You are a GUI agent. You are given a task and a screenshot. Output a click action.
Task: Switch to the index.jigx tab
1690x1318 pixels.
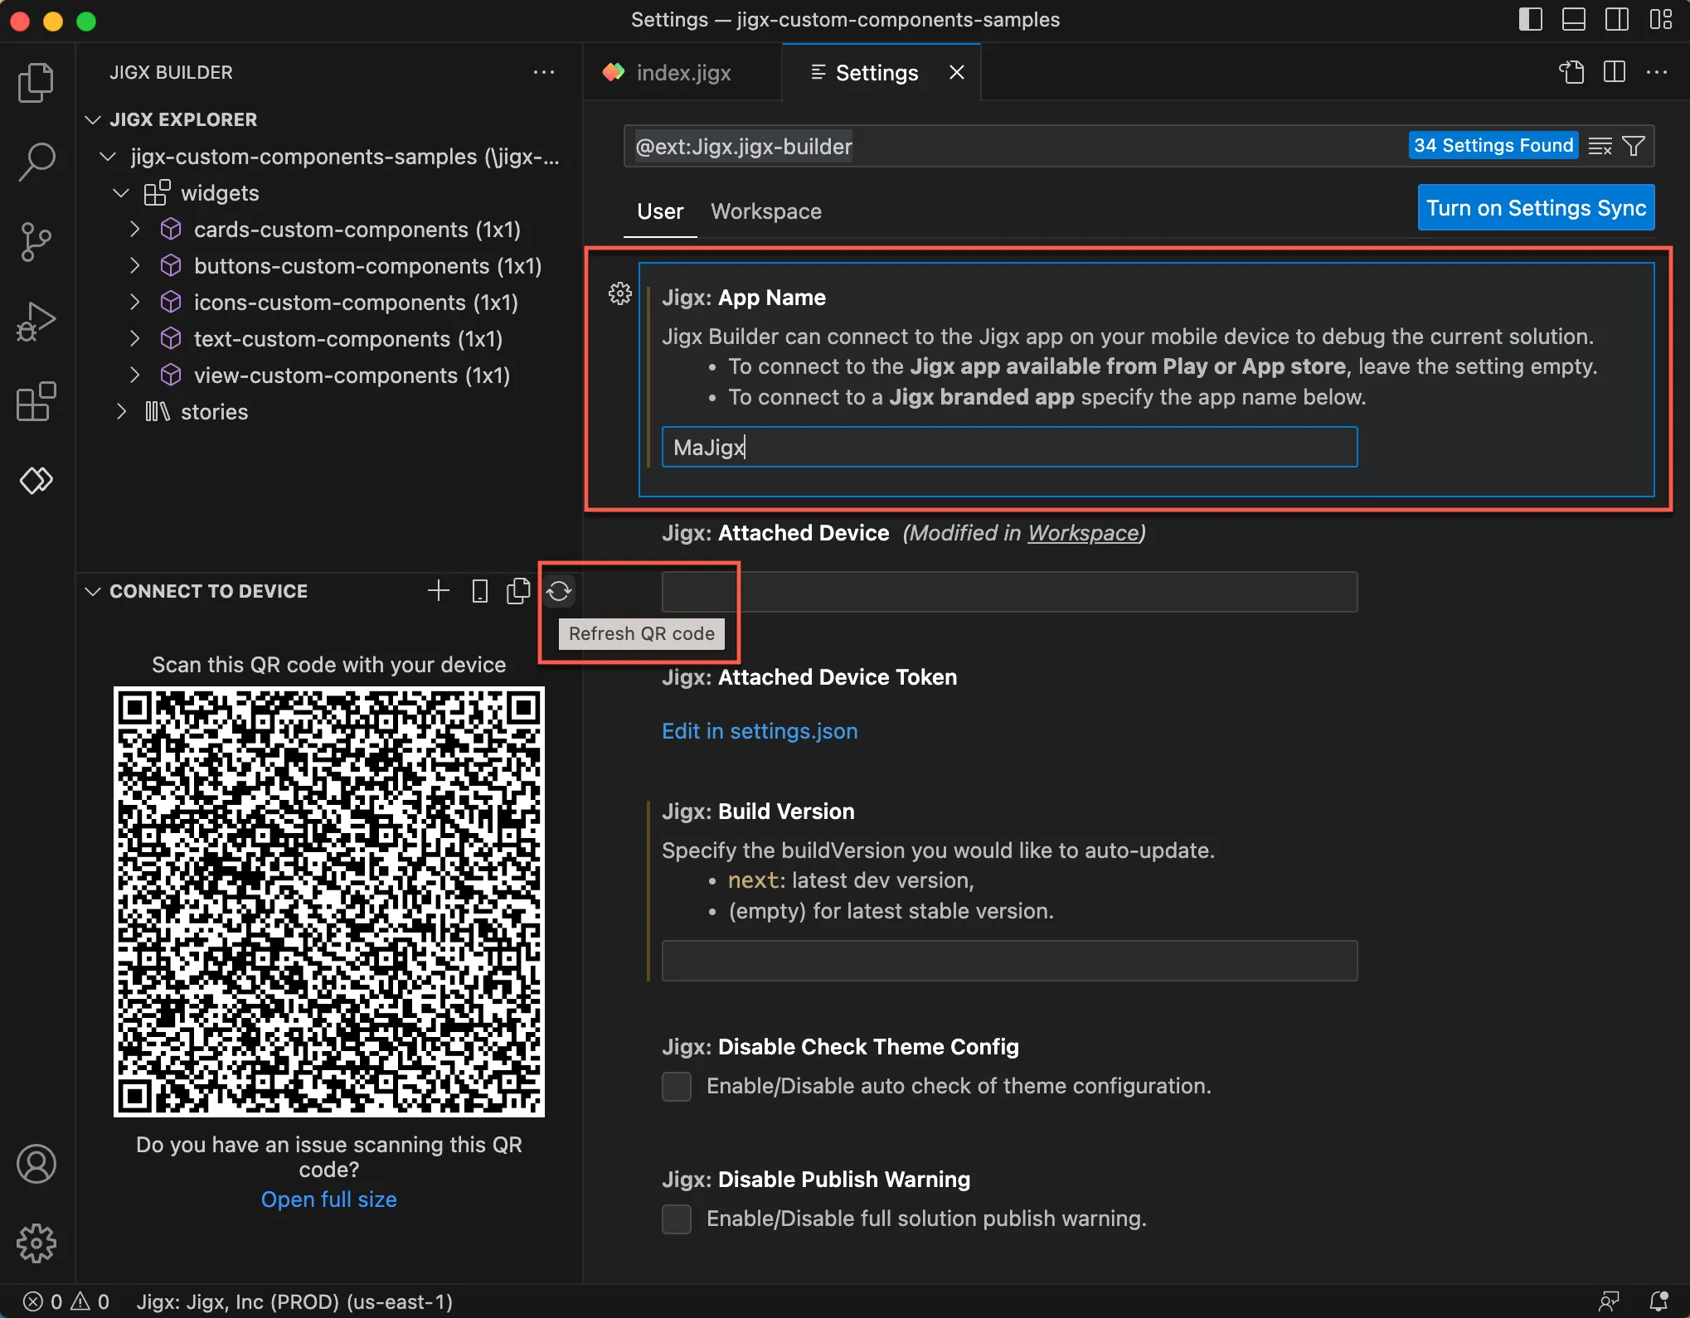click(x=682, y=72)
